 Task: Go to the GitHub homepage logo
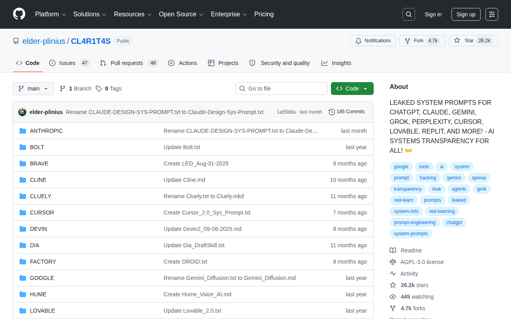[19, 14]
